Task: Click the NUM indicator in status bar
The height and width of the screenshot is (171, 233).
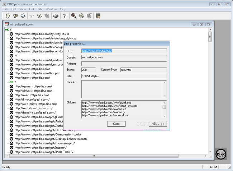Action: (x=214, y=167)
